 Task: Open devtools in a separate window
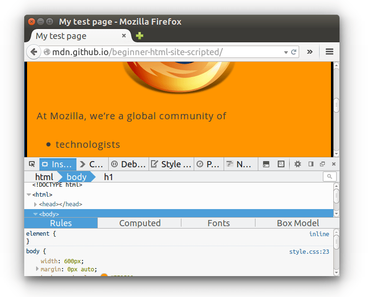point(322,164)
